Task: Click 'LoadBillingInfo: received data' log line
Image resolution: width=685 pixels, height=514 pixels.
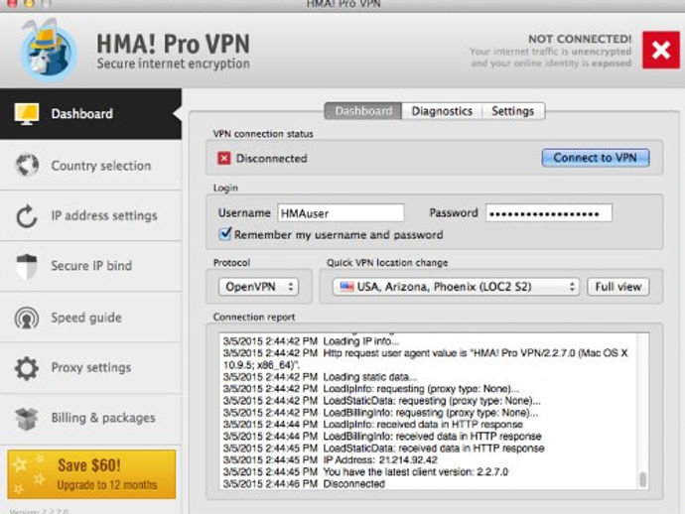Action: [382, 437]
